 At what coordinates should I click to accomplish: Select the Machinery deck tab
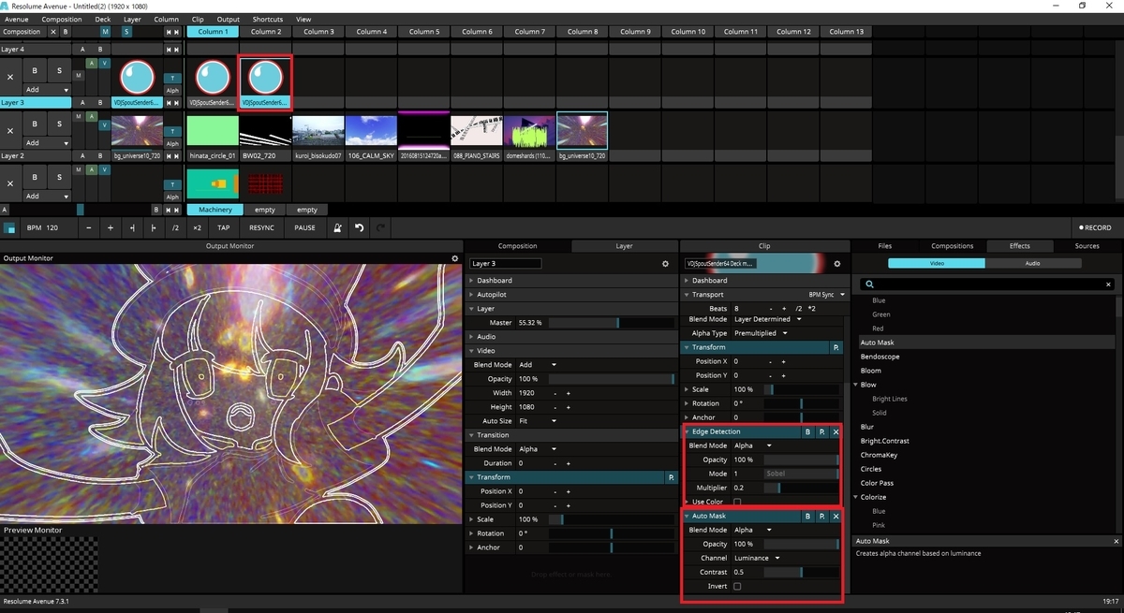point(214,210)
